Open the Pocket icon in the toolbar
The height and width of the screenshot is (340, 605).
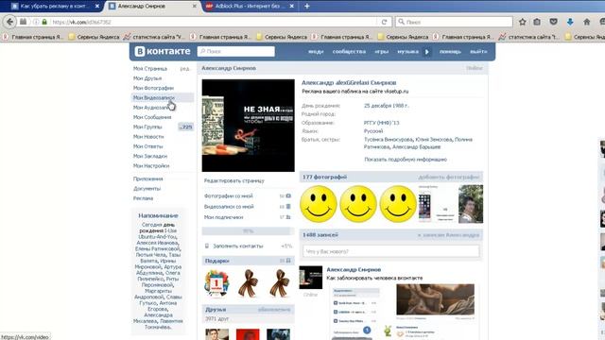(x=553, y=22)
